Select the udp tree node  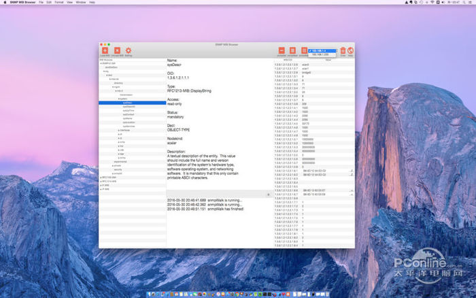click(122, 150)
